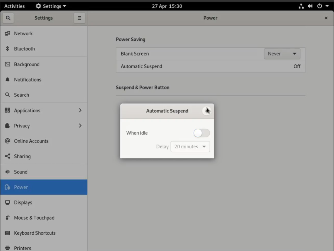Enable the When idle switch

click(x=201, y=133)
